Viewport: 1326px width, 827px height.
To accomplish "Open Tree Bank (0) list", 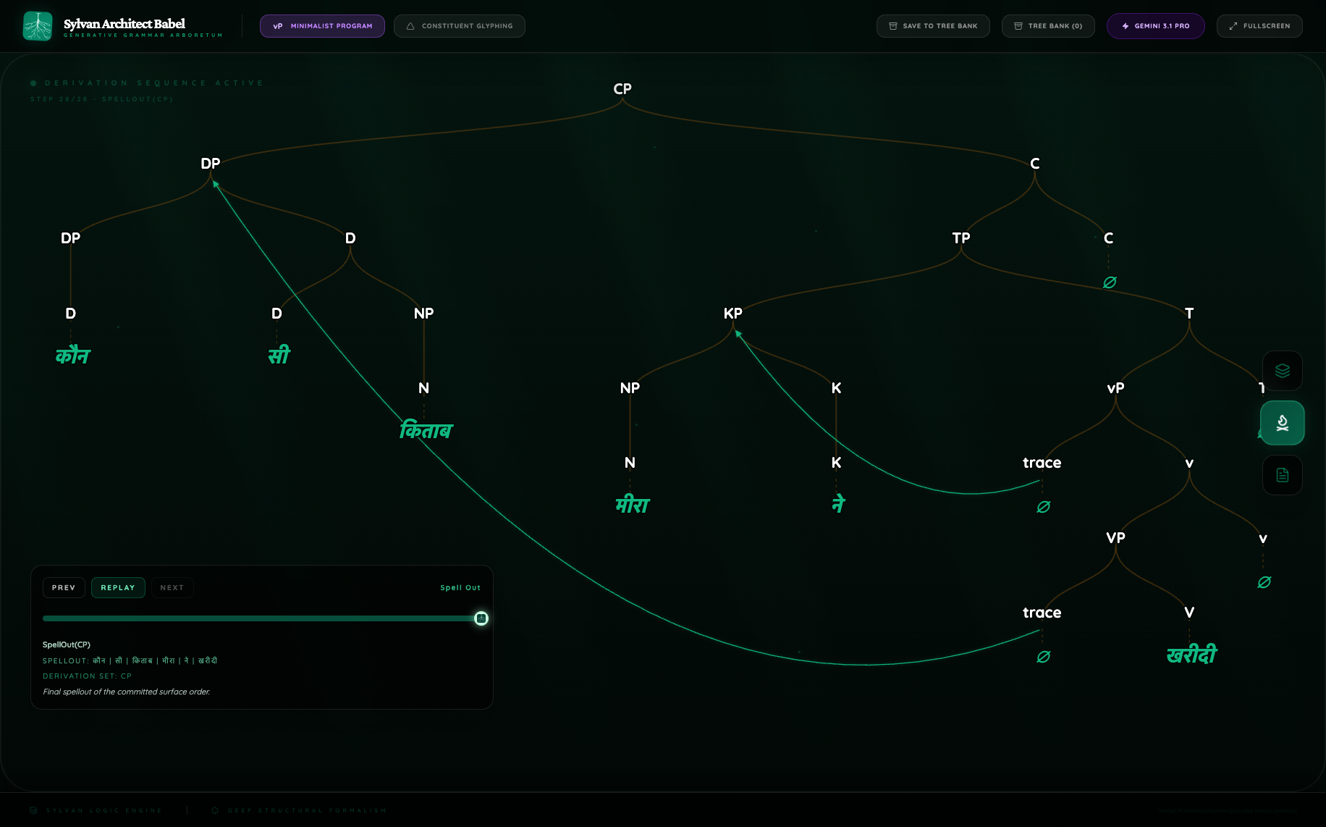I will click(x=1047, y=26).
